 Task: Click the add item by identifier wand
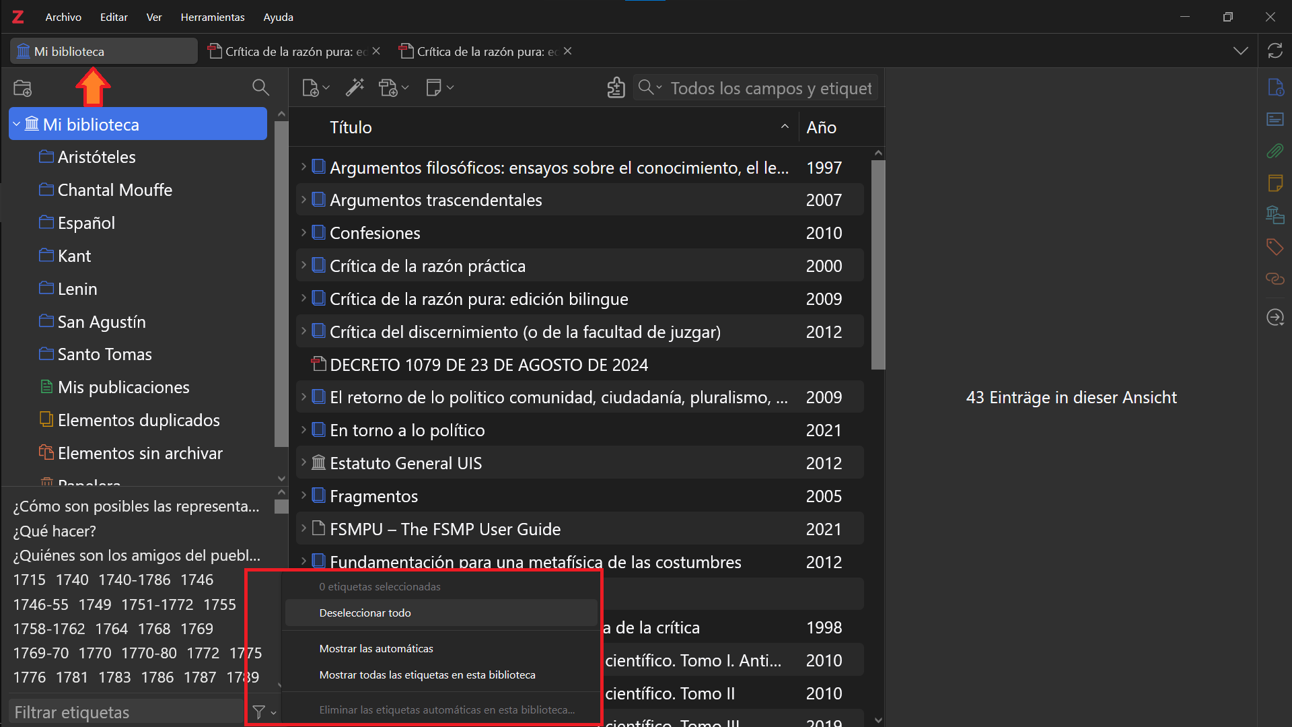[x=355, y=88]
